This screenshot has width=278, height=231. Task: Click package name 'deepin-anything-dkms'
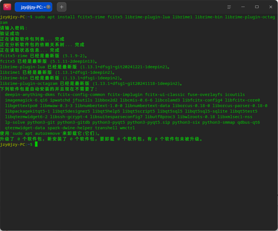pos(30,95)
